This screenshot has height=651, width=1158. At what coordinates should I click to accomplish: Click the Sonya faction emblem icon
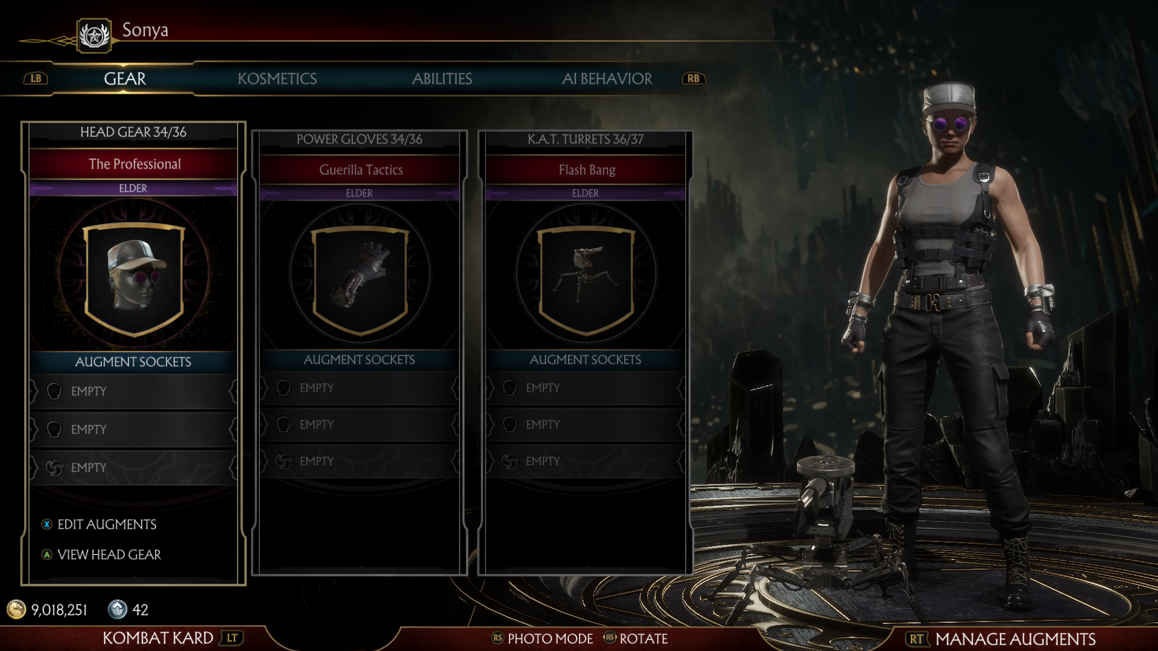[94, 36]
